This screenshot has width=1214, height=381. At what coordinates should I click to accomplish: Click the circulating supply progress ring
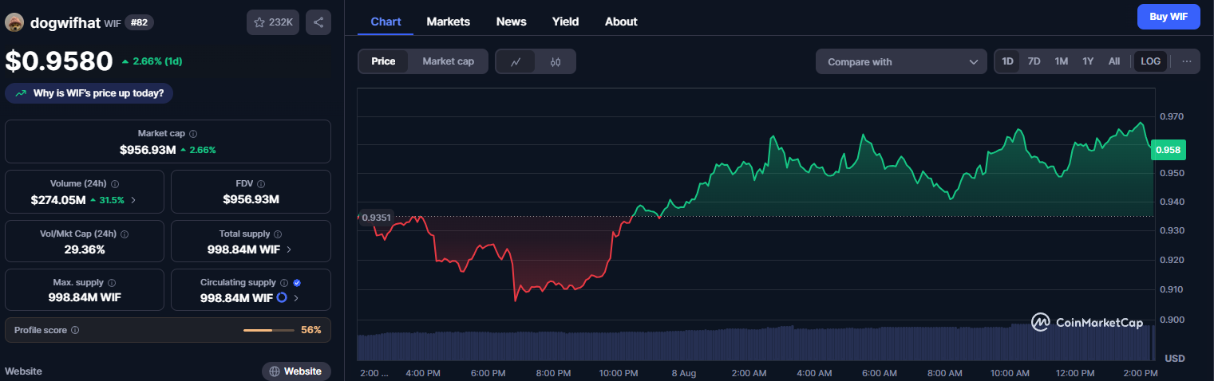[282, 298]
